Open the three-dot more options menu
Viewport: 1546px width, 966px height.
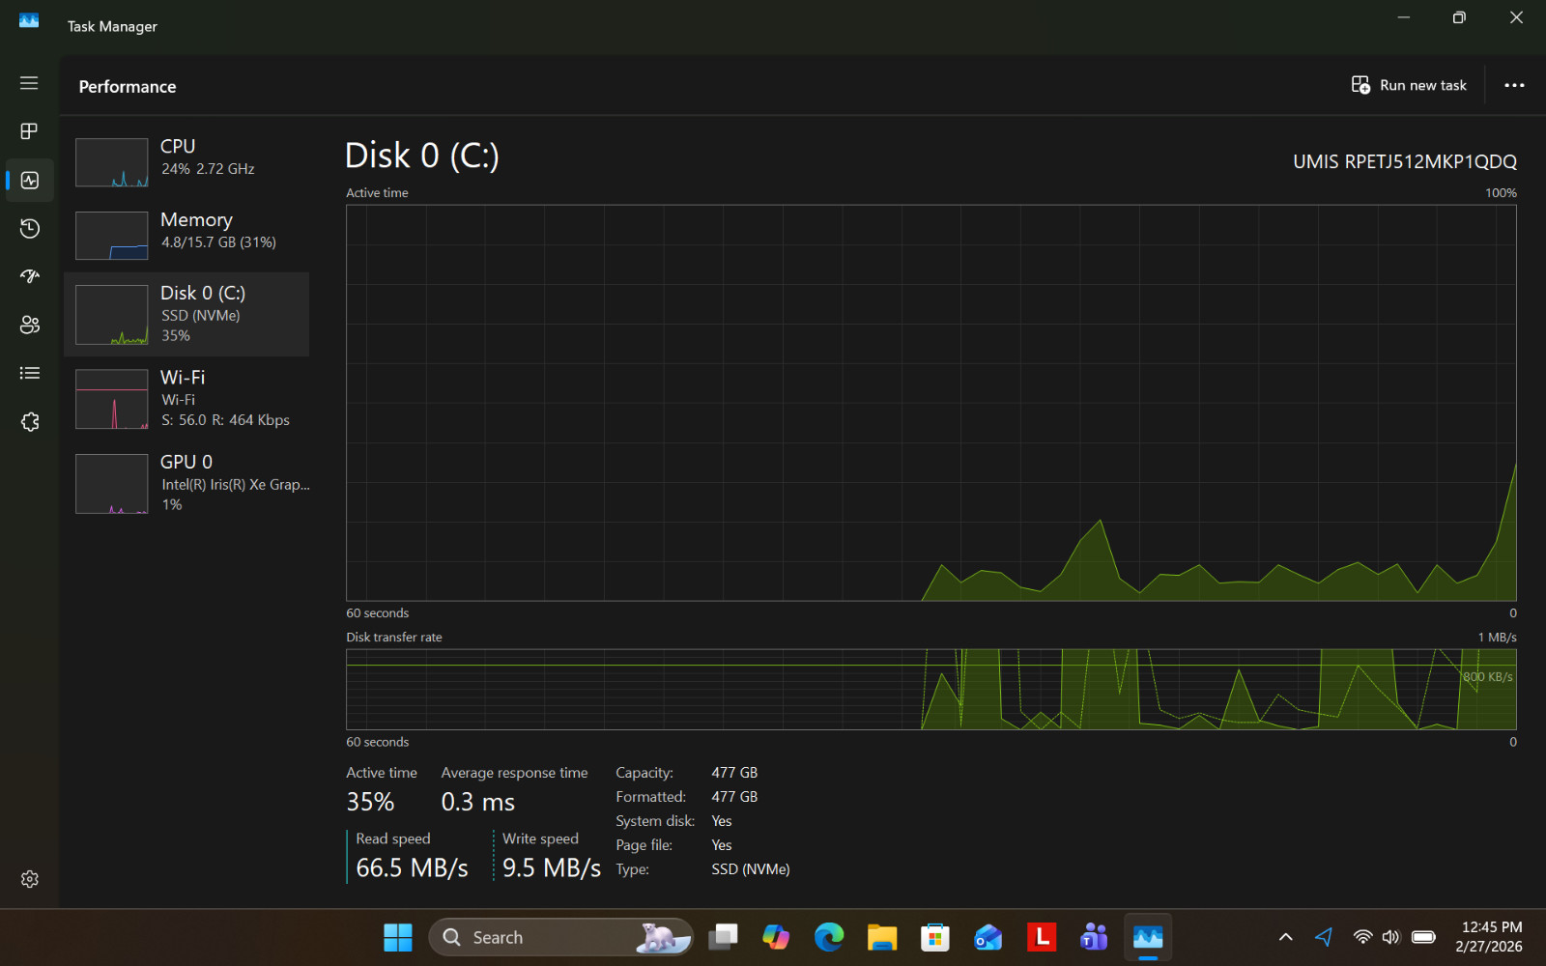(1514, 85)
